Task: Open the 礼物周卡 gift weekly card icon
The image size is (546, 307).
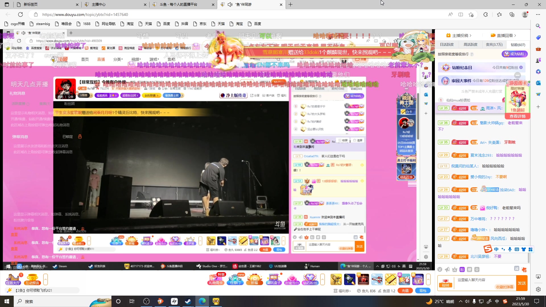Action: 216,279
